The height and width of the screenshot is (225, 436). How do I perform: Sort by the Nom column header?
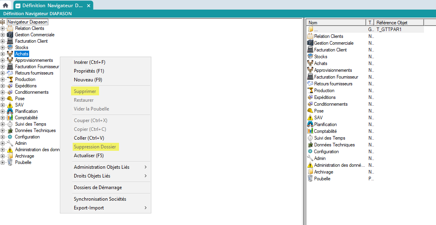coord(335,23)
